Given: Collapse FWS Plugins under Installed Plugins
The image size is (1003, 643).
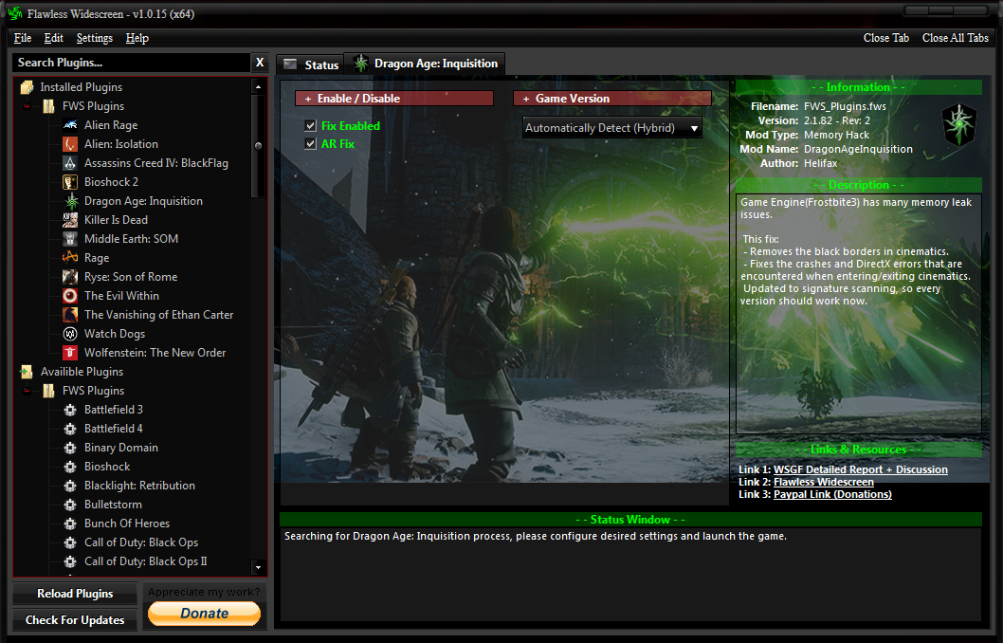Looking at the screenshot, I should point(27,106).
